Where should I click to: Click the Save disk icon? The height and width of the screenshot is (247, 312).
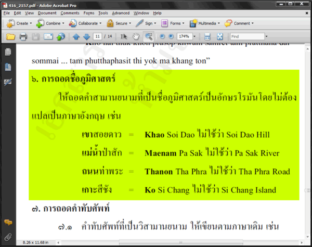coord(35,36)
